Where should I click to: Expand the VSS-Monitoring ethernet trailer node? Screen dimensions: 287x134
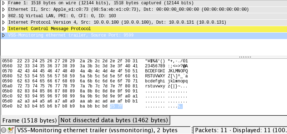pos(3,35)
